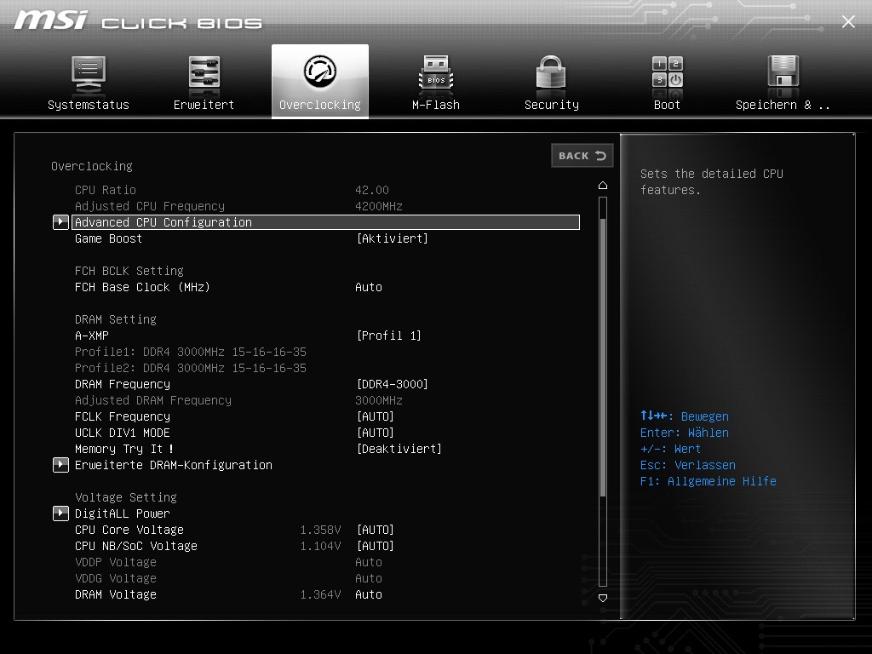This screenshot has height=654, width=872.
Task: Open the FCLK Frequency [AUTO] dropdown
Action: tap(375, 416)
